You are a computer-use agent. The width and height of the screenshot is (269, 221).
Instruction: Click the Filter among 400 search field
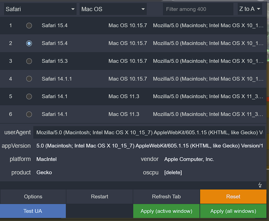198,9
